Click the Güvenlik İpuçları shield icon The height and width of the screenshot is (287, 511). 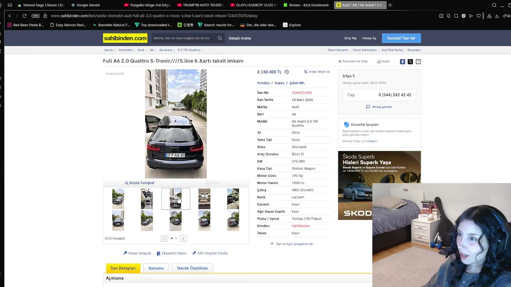coord(346,124)
